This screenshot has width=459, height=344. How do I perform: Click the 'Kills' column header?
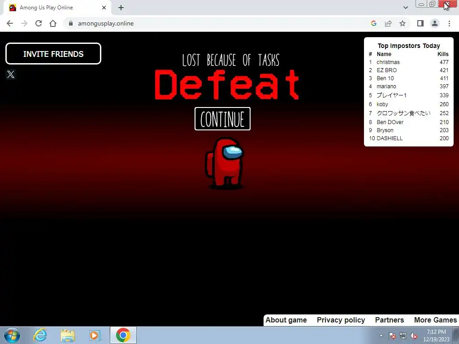[x=443, y=54]
